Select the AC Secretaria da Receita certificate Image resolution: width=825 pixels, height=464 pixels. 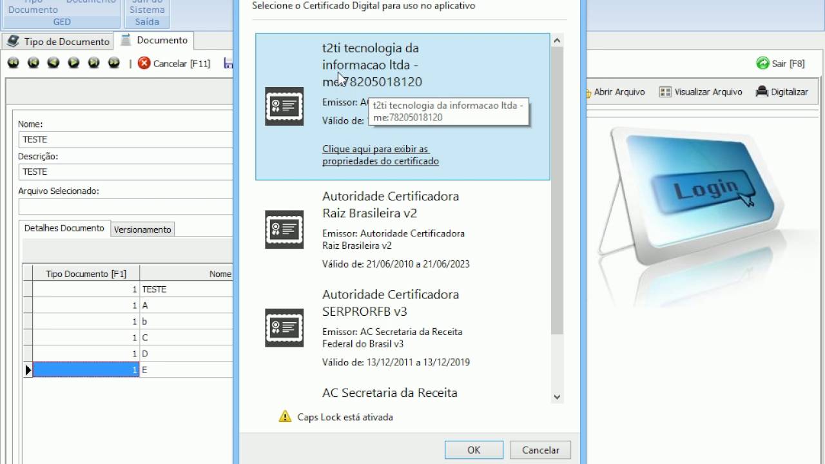403,393
